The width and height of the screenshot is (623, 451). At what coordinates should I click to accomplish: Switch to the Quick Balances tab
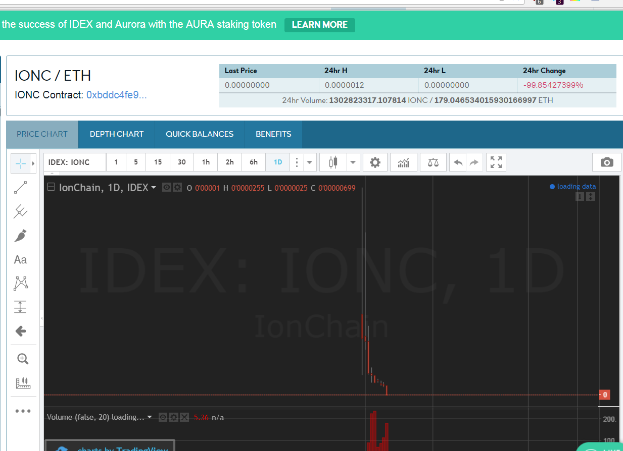[x=200, y=134]
